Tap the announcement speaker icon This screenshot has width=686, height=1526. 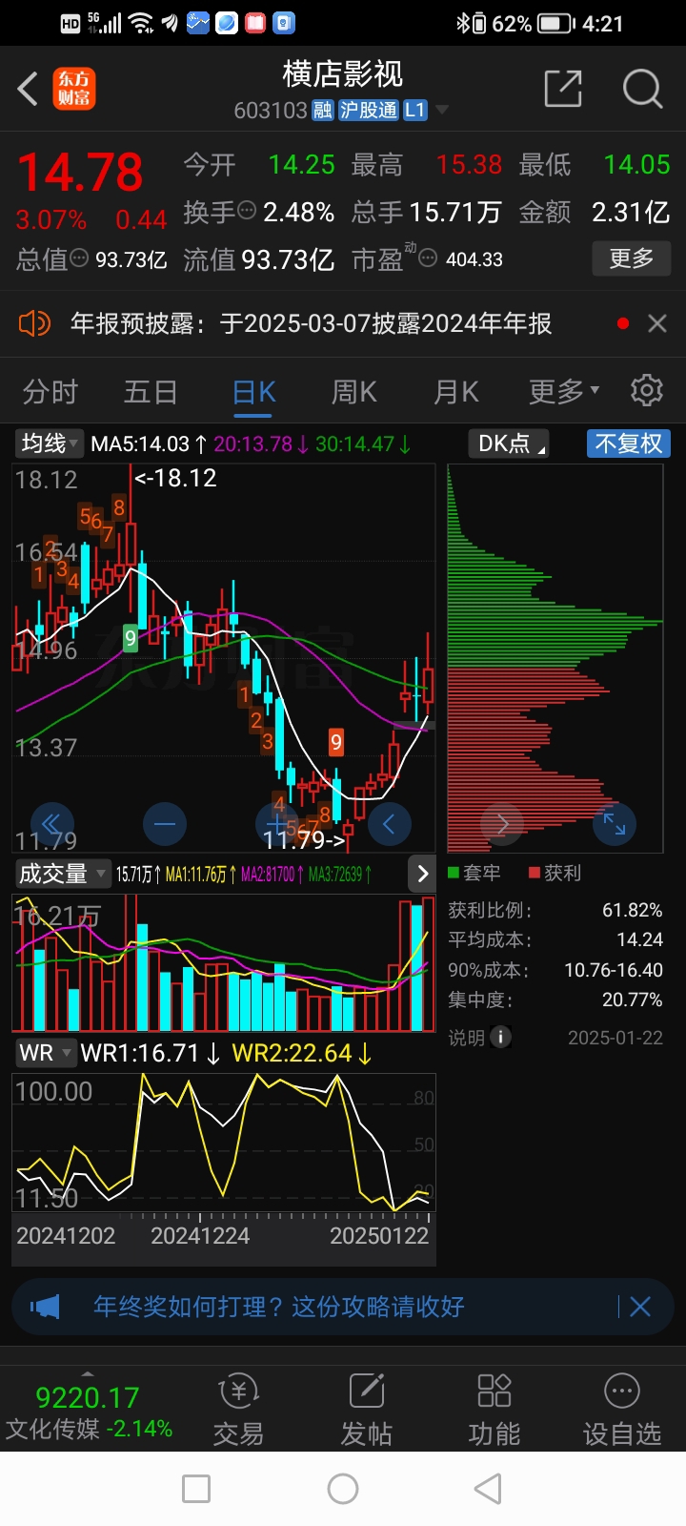tap(34, 323)
